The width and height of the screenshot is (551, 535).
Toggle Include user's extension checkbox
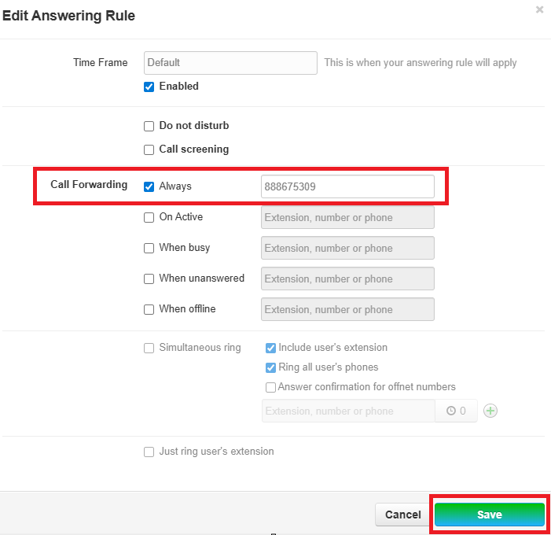(x=270, y=348)
